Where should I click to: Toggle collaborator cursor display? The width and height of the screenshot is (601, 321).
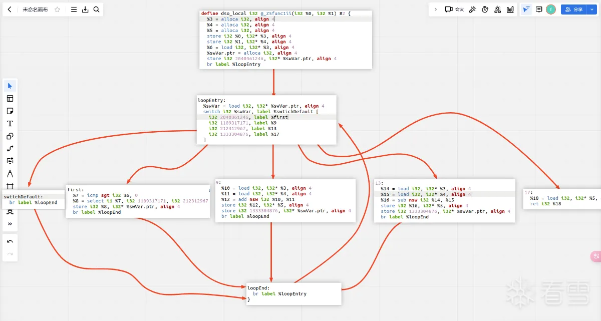pos(526,10)
